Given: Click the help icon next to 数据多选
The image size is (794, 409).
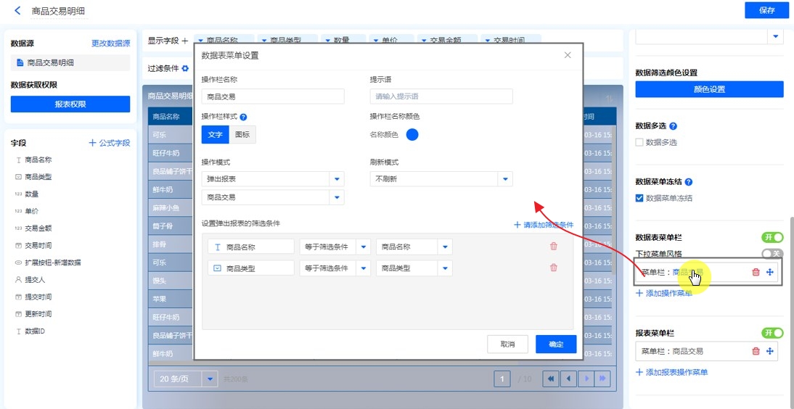Looking at the screenshot, I should 674,126.
